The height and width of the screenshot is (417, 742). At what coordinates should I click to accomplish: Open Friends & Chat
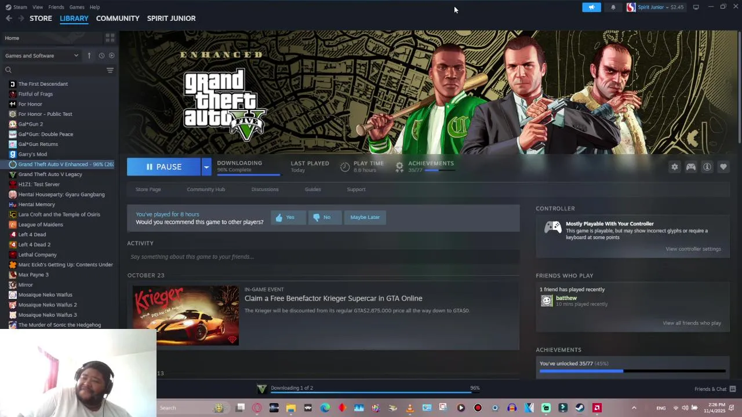pos(714,389)
